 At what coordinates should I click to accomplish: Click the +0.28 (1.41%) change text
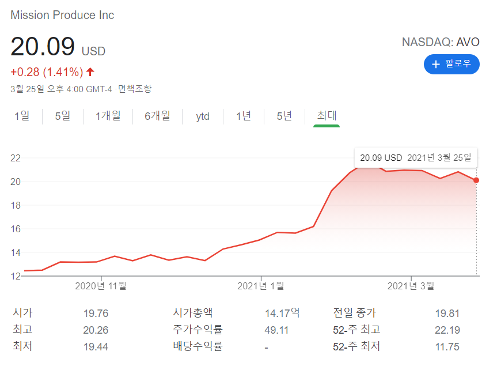pos(47,72)
